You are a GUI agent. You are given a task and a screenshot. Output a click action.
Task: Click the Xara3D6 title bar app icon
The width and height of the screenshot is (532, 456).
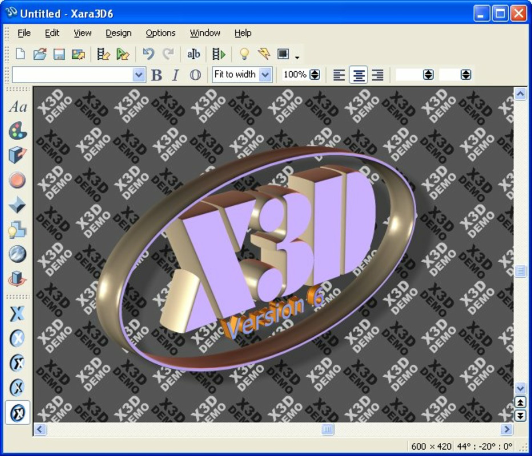11,13
